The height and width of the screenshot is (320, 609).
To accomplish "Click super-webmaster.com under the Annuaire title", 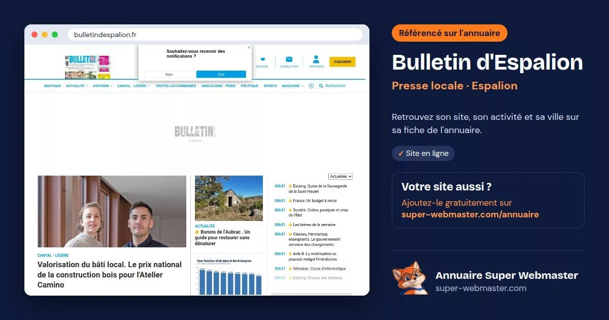I will click(481, 289).
